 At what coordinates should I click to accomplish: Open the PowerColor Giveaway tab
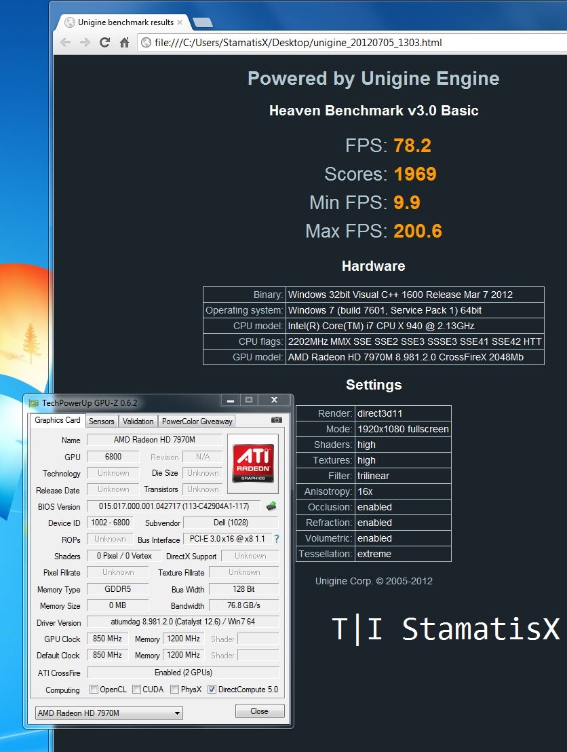point(197,421)
